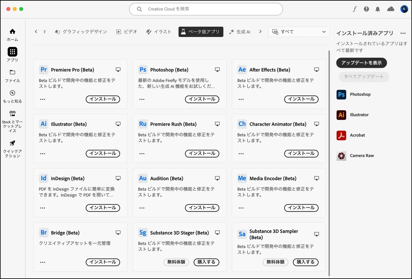Open more options for Bridge (Beta)
This screenshot has height=279, width=412.
[43, 262]
